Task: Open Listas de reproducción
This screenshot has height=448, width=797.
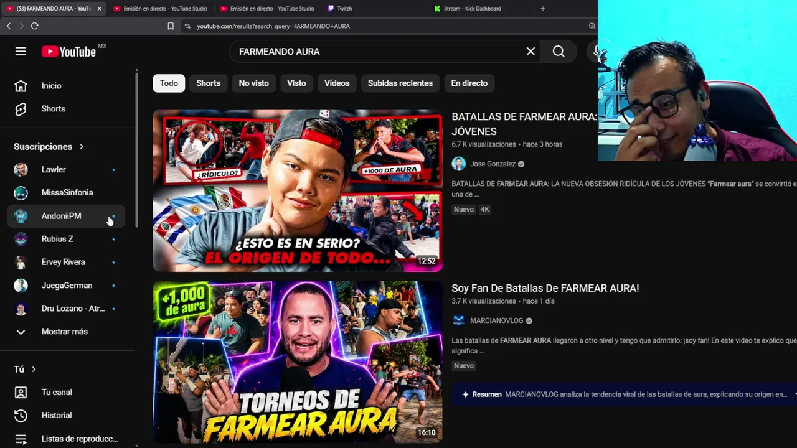Action: coord(66,439)
